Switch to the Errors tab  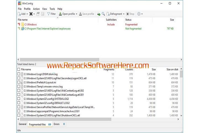point(59,124)
